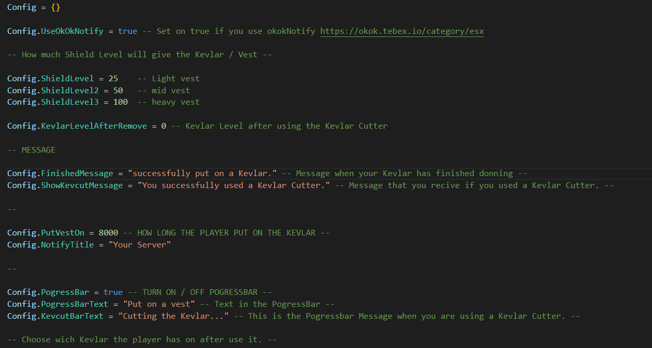This screenshot has height=348, width=652.
Task: Click the "Cutting the Kevlar..." string
Action: (x=174, y=316)
